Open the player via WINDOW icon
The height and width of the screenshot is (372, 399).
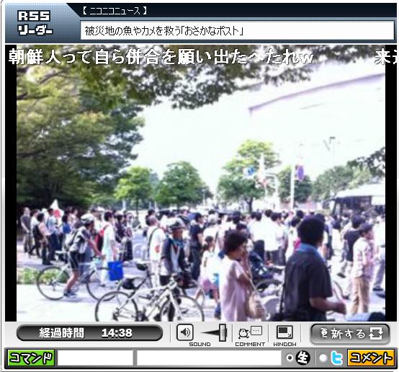(x=284, y=332)
